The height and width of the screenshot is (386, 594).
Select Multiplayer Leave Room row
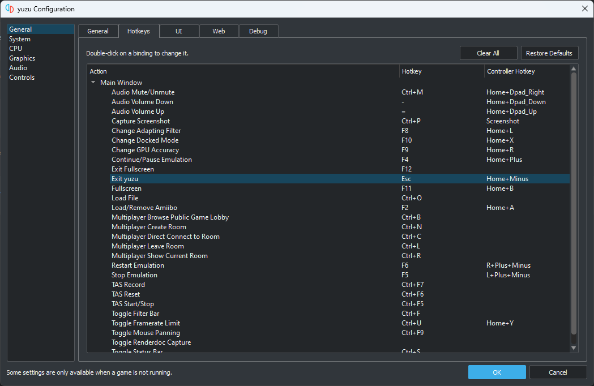(340, 246)
